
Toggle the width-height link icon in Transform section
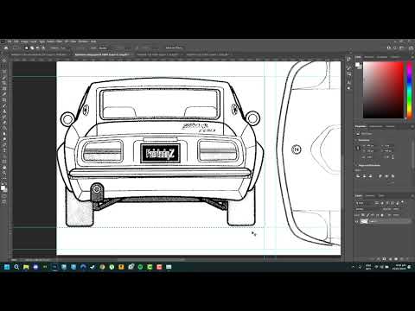(x=358, y=148)
